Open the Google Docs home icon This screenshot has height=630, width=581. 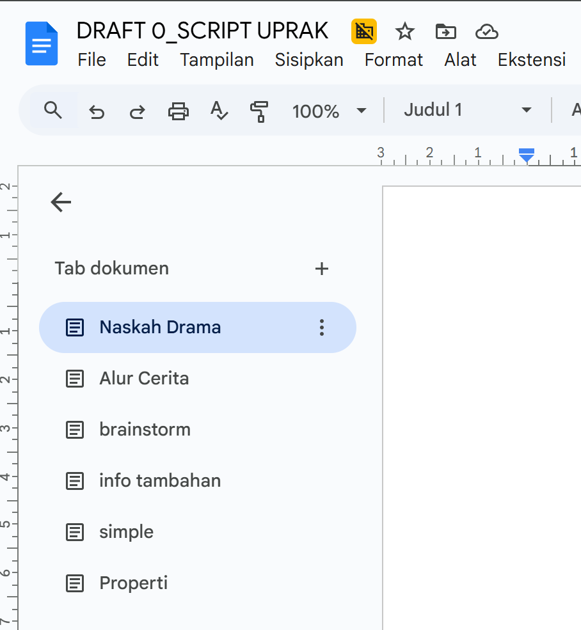(x=42, y=43)
